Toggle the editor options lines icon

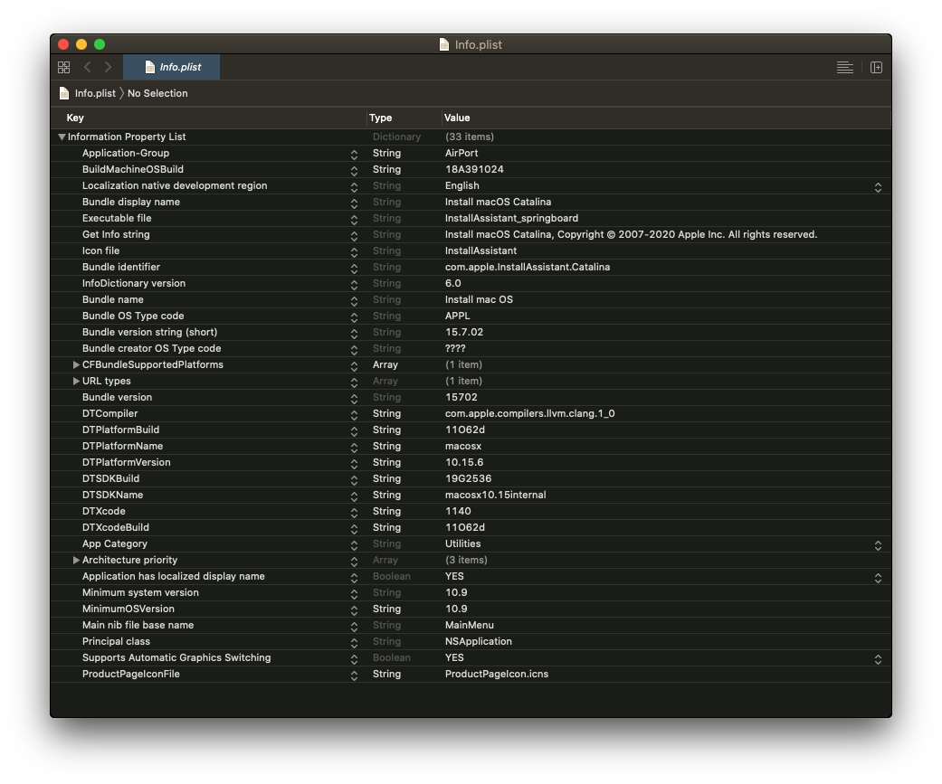click(844, 67)
